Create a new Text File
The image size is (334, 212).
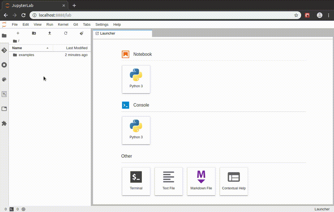[169, 181]
